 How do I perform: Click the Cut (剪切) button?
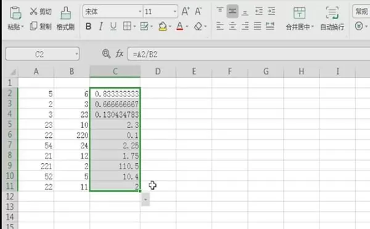41,11
